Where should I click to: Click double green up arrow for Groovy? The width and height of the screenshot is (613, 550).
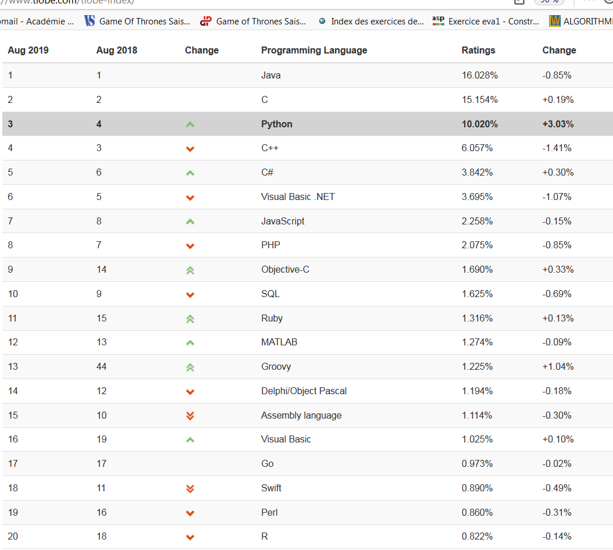tap(190, 367)
